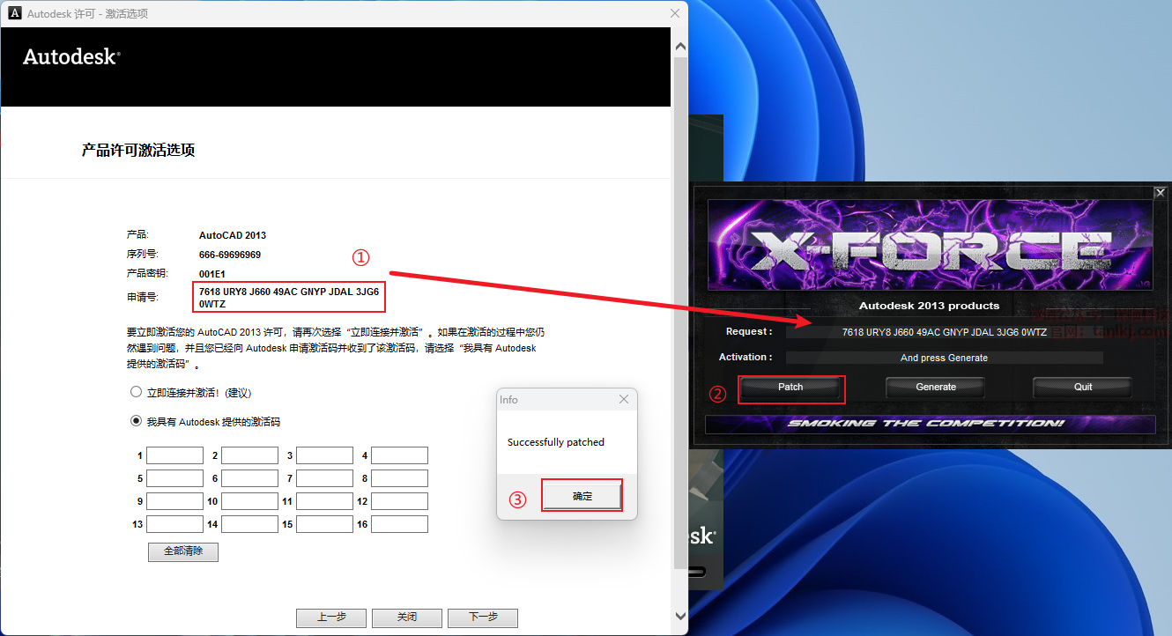The height and width of the screenshot is (636, 1172).
Task: Click the Autodesk 2013 products label
Action: [930, 306]
